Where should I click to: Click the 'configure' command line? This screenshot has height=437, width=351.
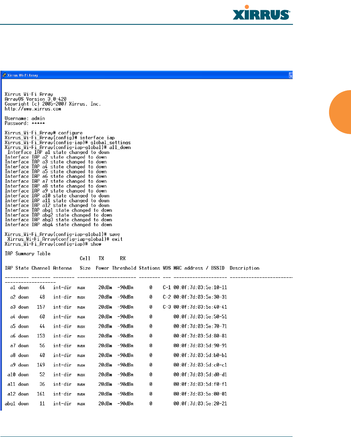[44, 133]
